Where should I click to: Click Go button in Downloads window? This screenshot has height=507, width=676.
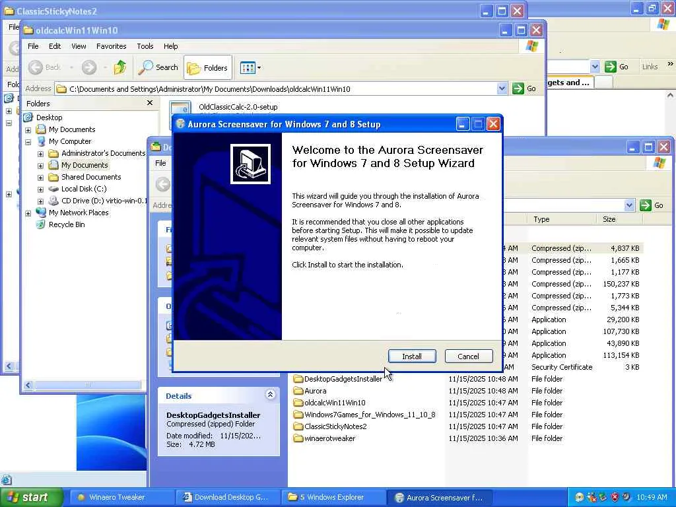[x=652, y=205]
